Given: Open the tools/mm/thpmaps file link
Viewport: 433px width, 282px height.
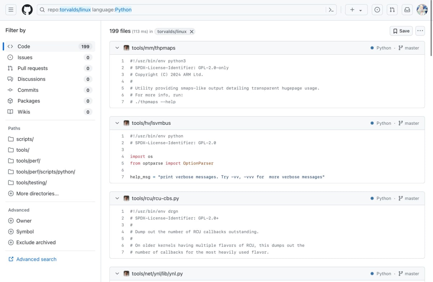Looking at the screenshot, I should click(154, 48).
